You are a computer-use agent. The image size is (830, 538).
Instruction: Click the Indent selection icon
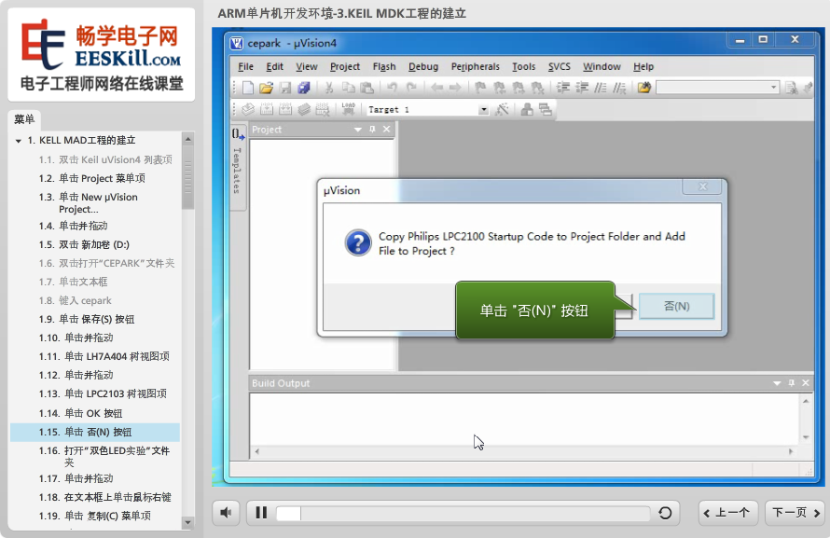pos(563,88)
